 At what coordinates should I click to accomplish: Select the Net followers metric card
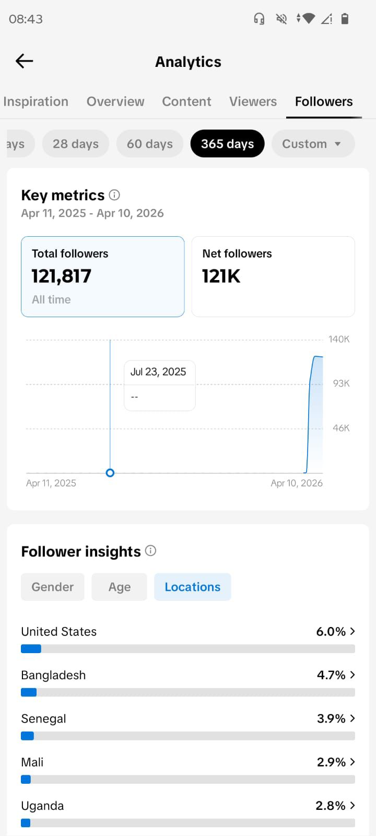pos(273,276)
